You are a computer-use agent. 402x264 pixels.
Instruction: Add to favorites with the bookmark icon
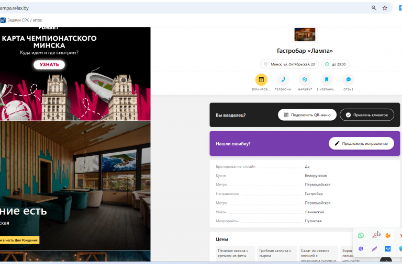click(x=327, y=79)
